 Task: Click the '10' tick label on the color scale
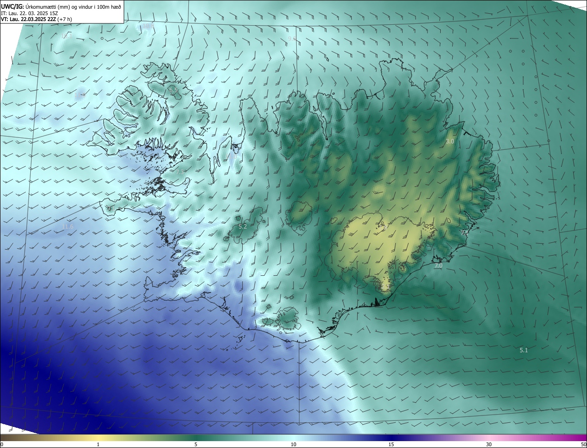[x=293, y=444]
